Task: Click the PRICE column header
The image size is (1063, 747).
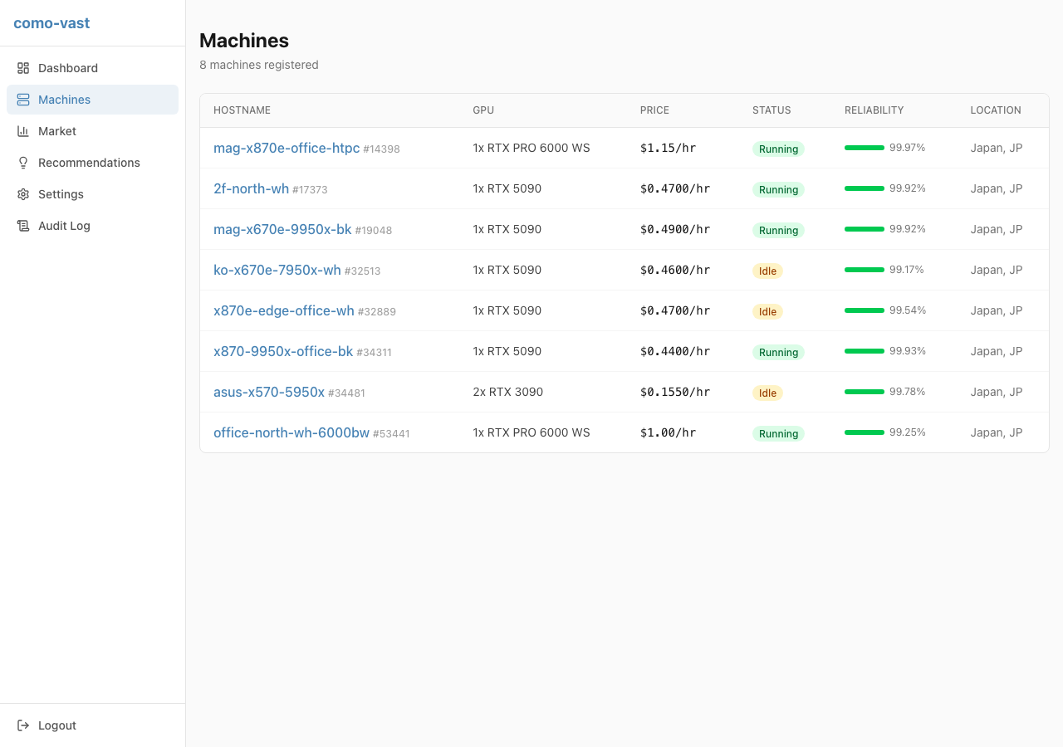Action: click(x=654, y=110)
